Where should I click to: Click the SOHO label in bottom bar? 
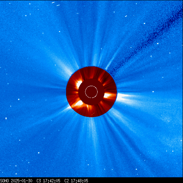click(4, 181)
